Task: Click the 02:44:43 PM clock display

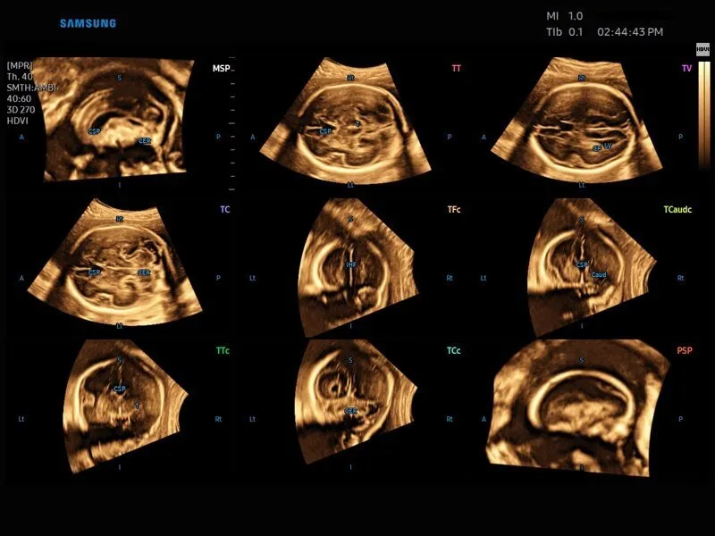Action: pyautogui.click(x=629, y=32)
